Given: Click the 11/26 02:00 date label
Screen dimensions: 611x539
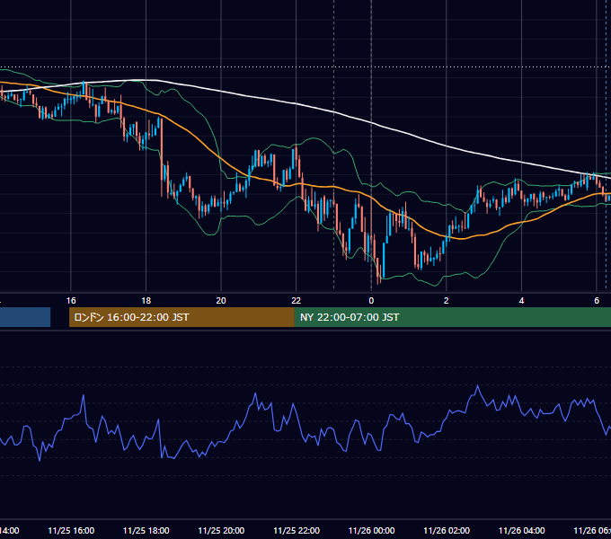Looking at the screenshot, I should point(447,530).
